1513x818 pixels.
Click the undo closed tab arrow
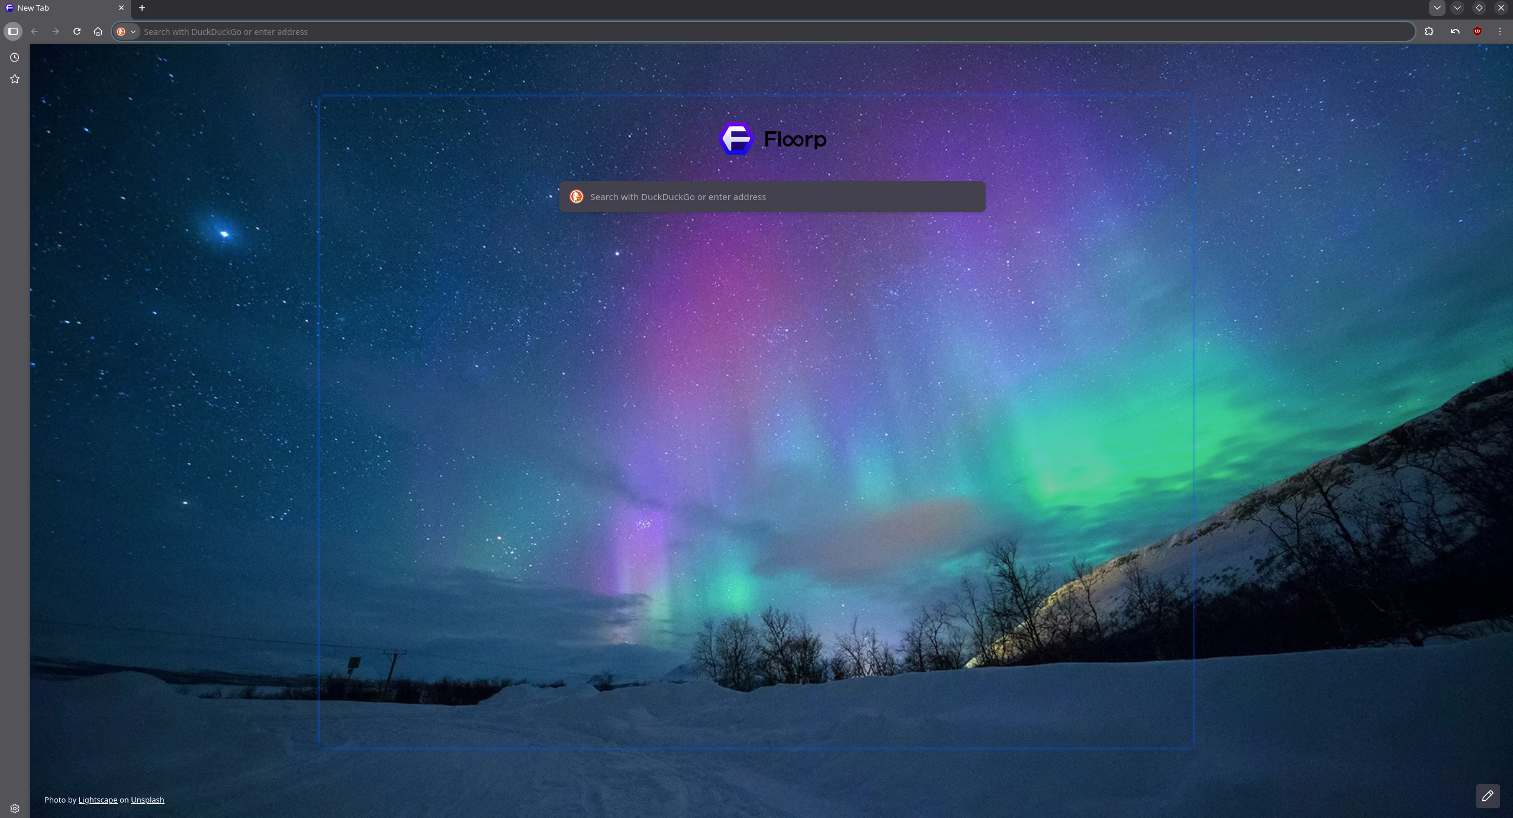(x=1454, y=31)
